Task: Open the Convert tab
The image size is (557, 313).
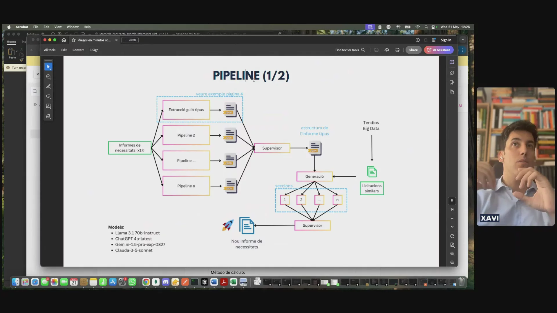Action: tap(78, 50)
